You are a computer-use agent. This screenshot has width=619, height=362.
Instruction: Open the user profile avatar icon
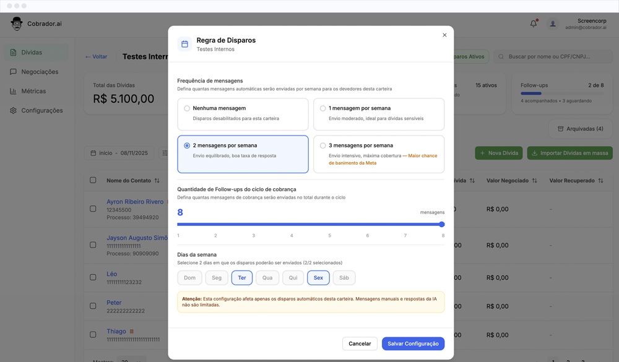[x=553, y=24]
